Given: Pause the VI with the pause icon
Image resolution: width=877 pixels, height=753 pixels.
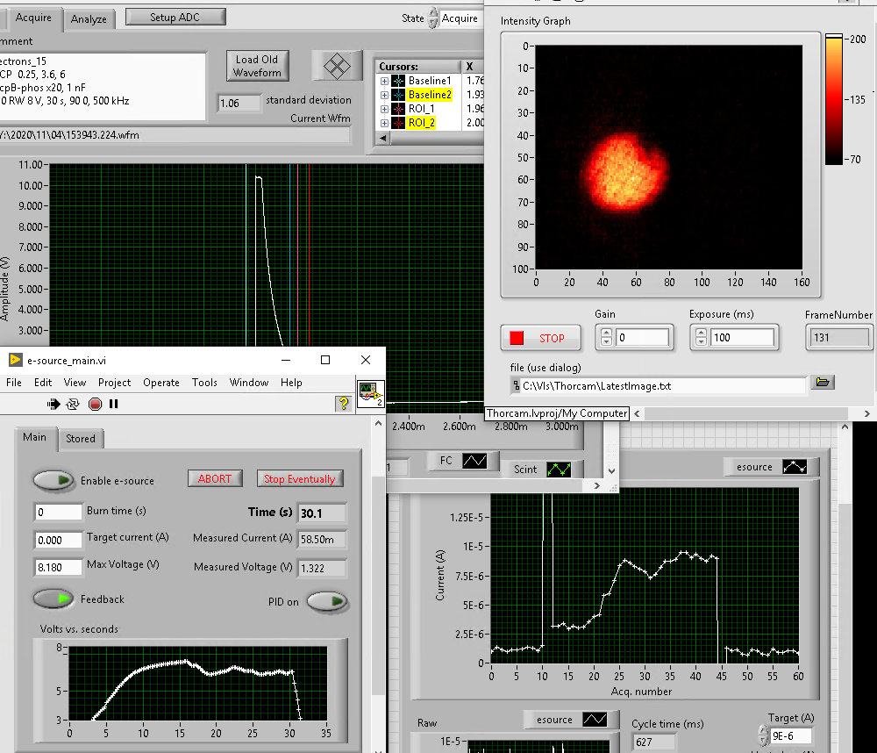Looking at the screenshot, I should coord(114,404).
